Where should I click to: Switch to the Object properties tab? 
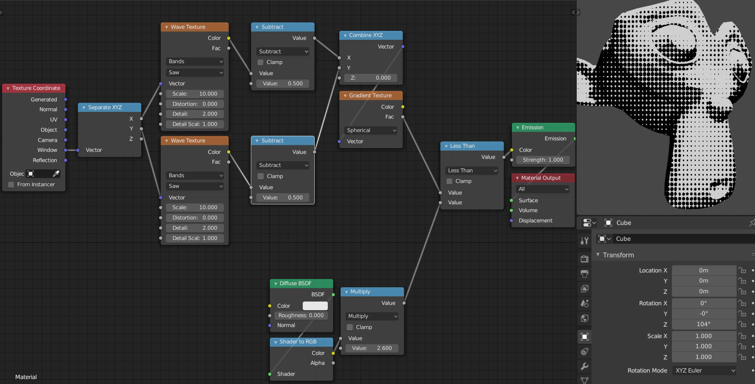[585, 336]
